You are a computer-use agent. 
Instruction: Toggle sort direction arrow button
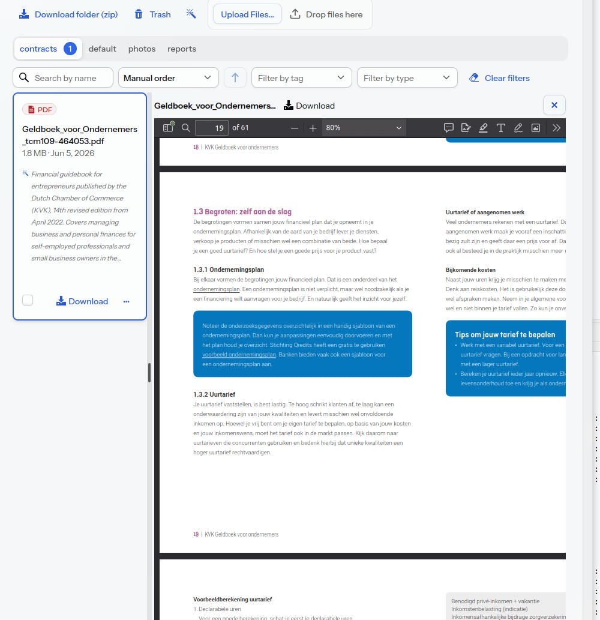click(x=235, y=78)
